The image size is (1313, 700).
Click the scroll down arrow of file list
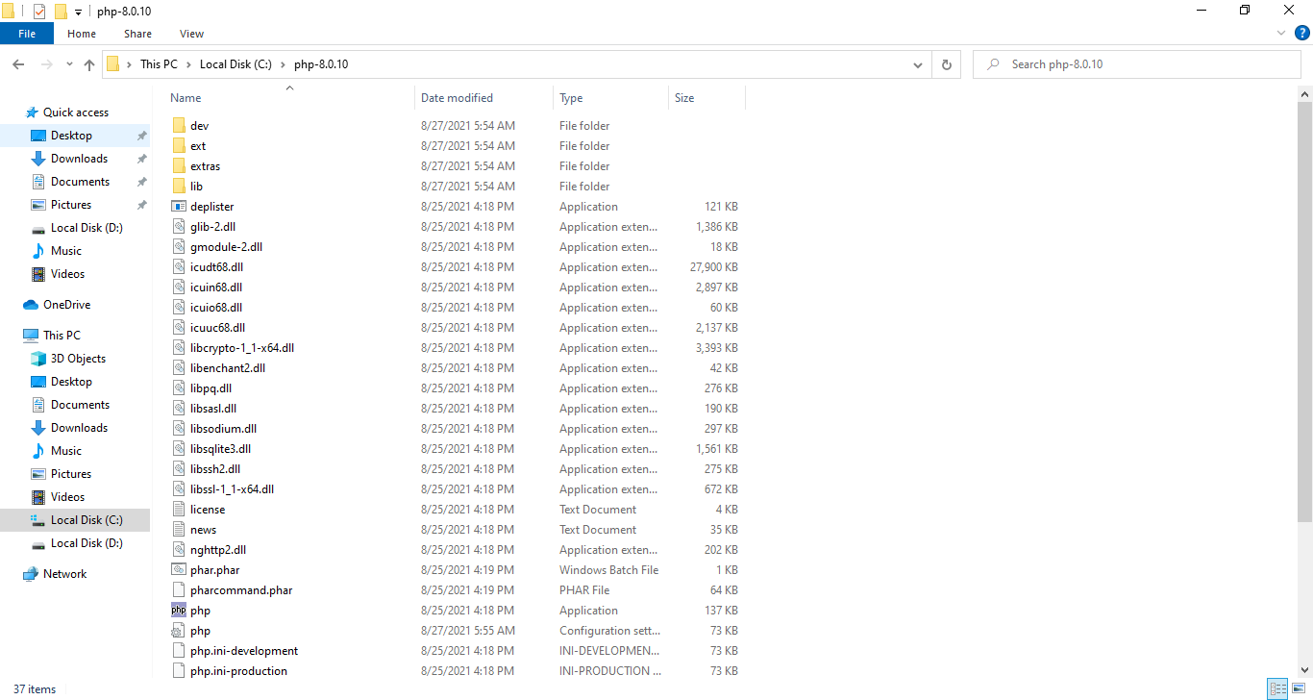click(x=1305, y=669)
